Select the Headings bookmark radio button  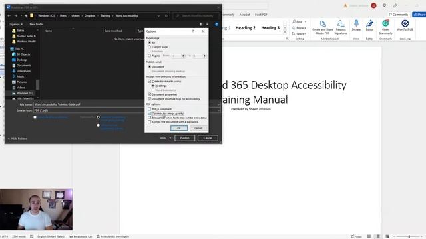153,86
